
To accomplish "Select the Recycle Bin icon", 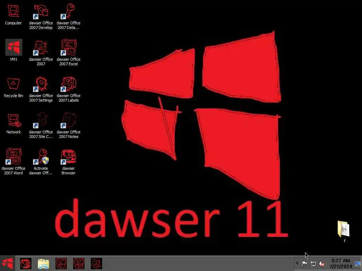I will point(13,88).
